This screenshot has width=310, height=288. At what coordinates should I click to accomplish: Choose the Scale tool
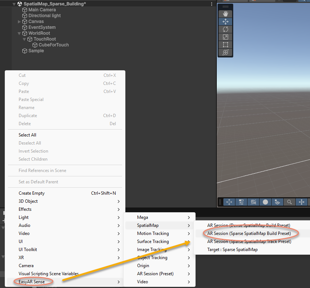226,37
